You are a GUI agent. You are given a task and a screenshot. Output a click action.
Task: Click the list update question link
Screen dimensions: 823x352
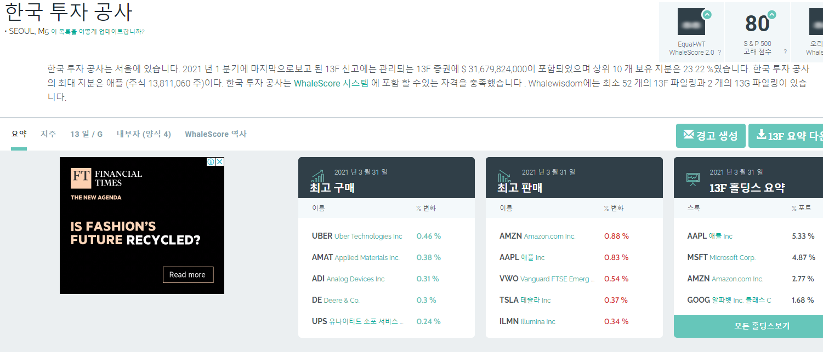pos(98,32)
